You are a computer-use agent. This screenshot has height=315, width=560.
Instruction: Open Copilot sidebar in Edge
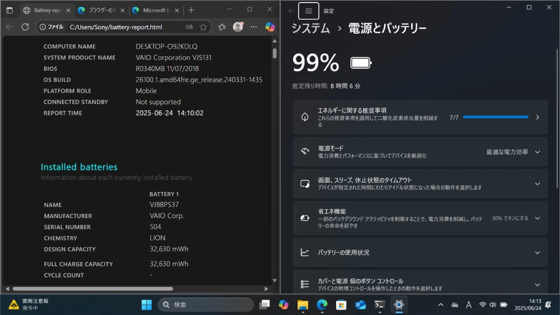click(270, 27)
